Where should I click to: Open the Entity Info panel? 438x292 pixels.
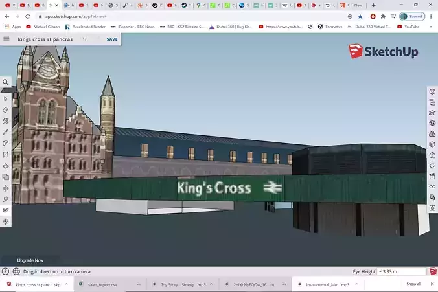432,91
